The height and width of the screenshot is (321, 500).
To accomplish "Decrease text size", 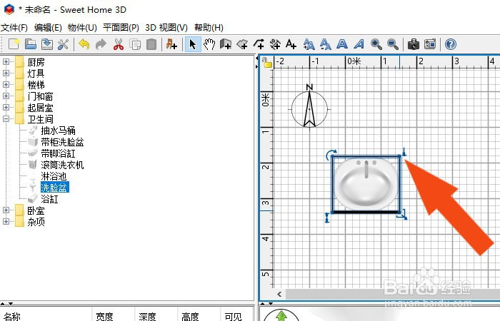I will [x=325, y=44].
